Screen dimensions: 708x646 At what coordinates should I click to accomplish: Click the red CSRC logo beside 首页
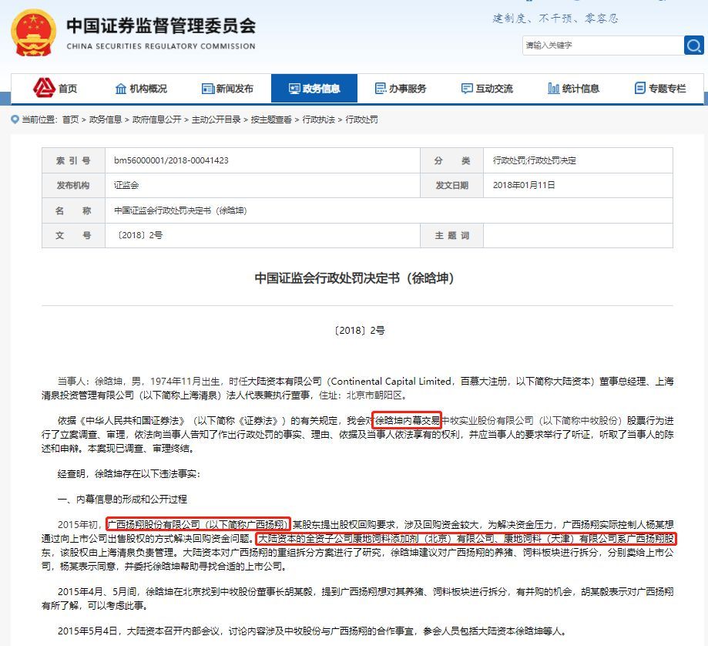(x=44, y=88)
